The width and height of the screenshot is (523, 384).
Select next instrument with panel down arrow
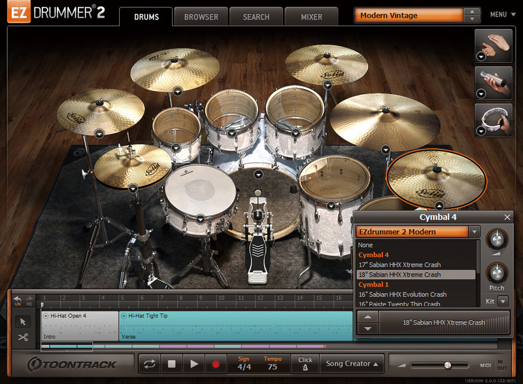(367, 328)
